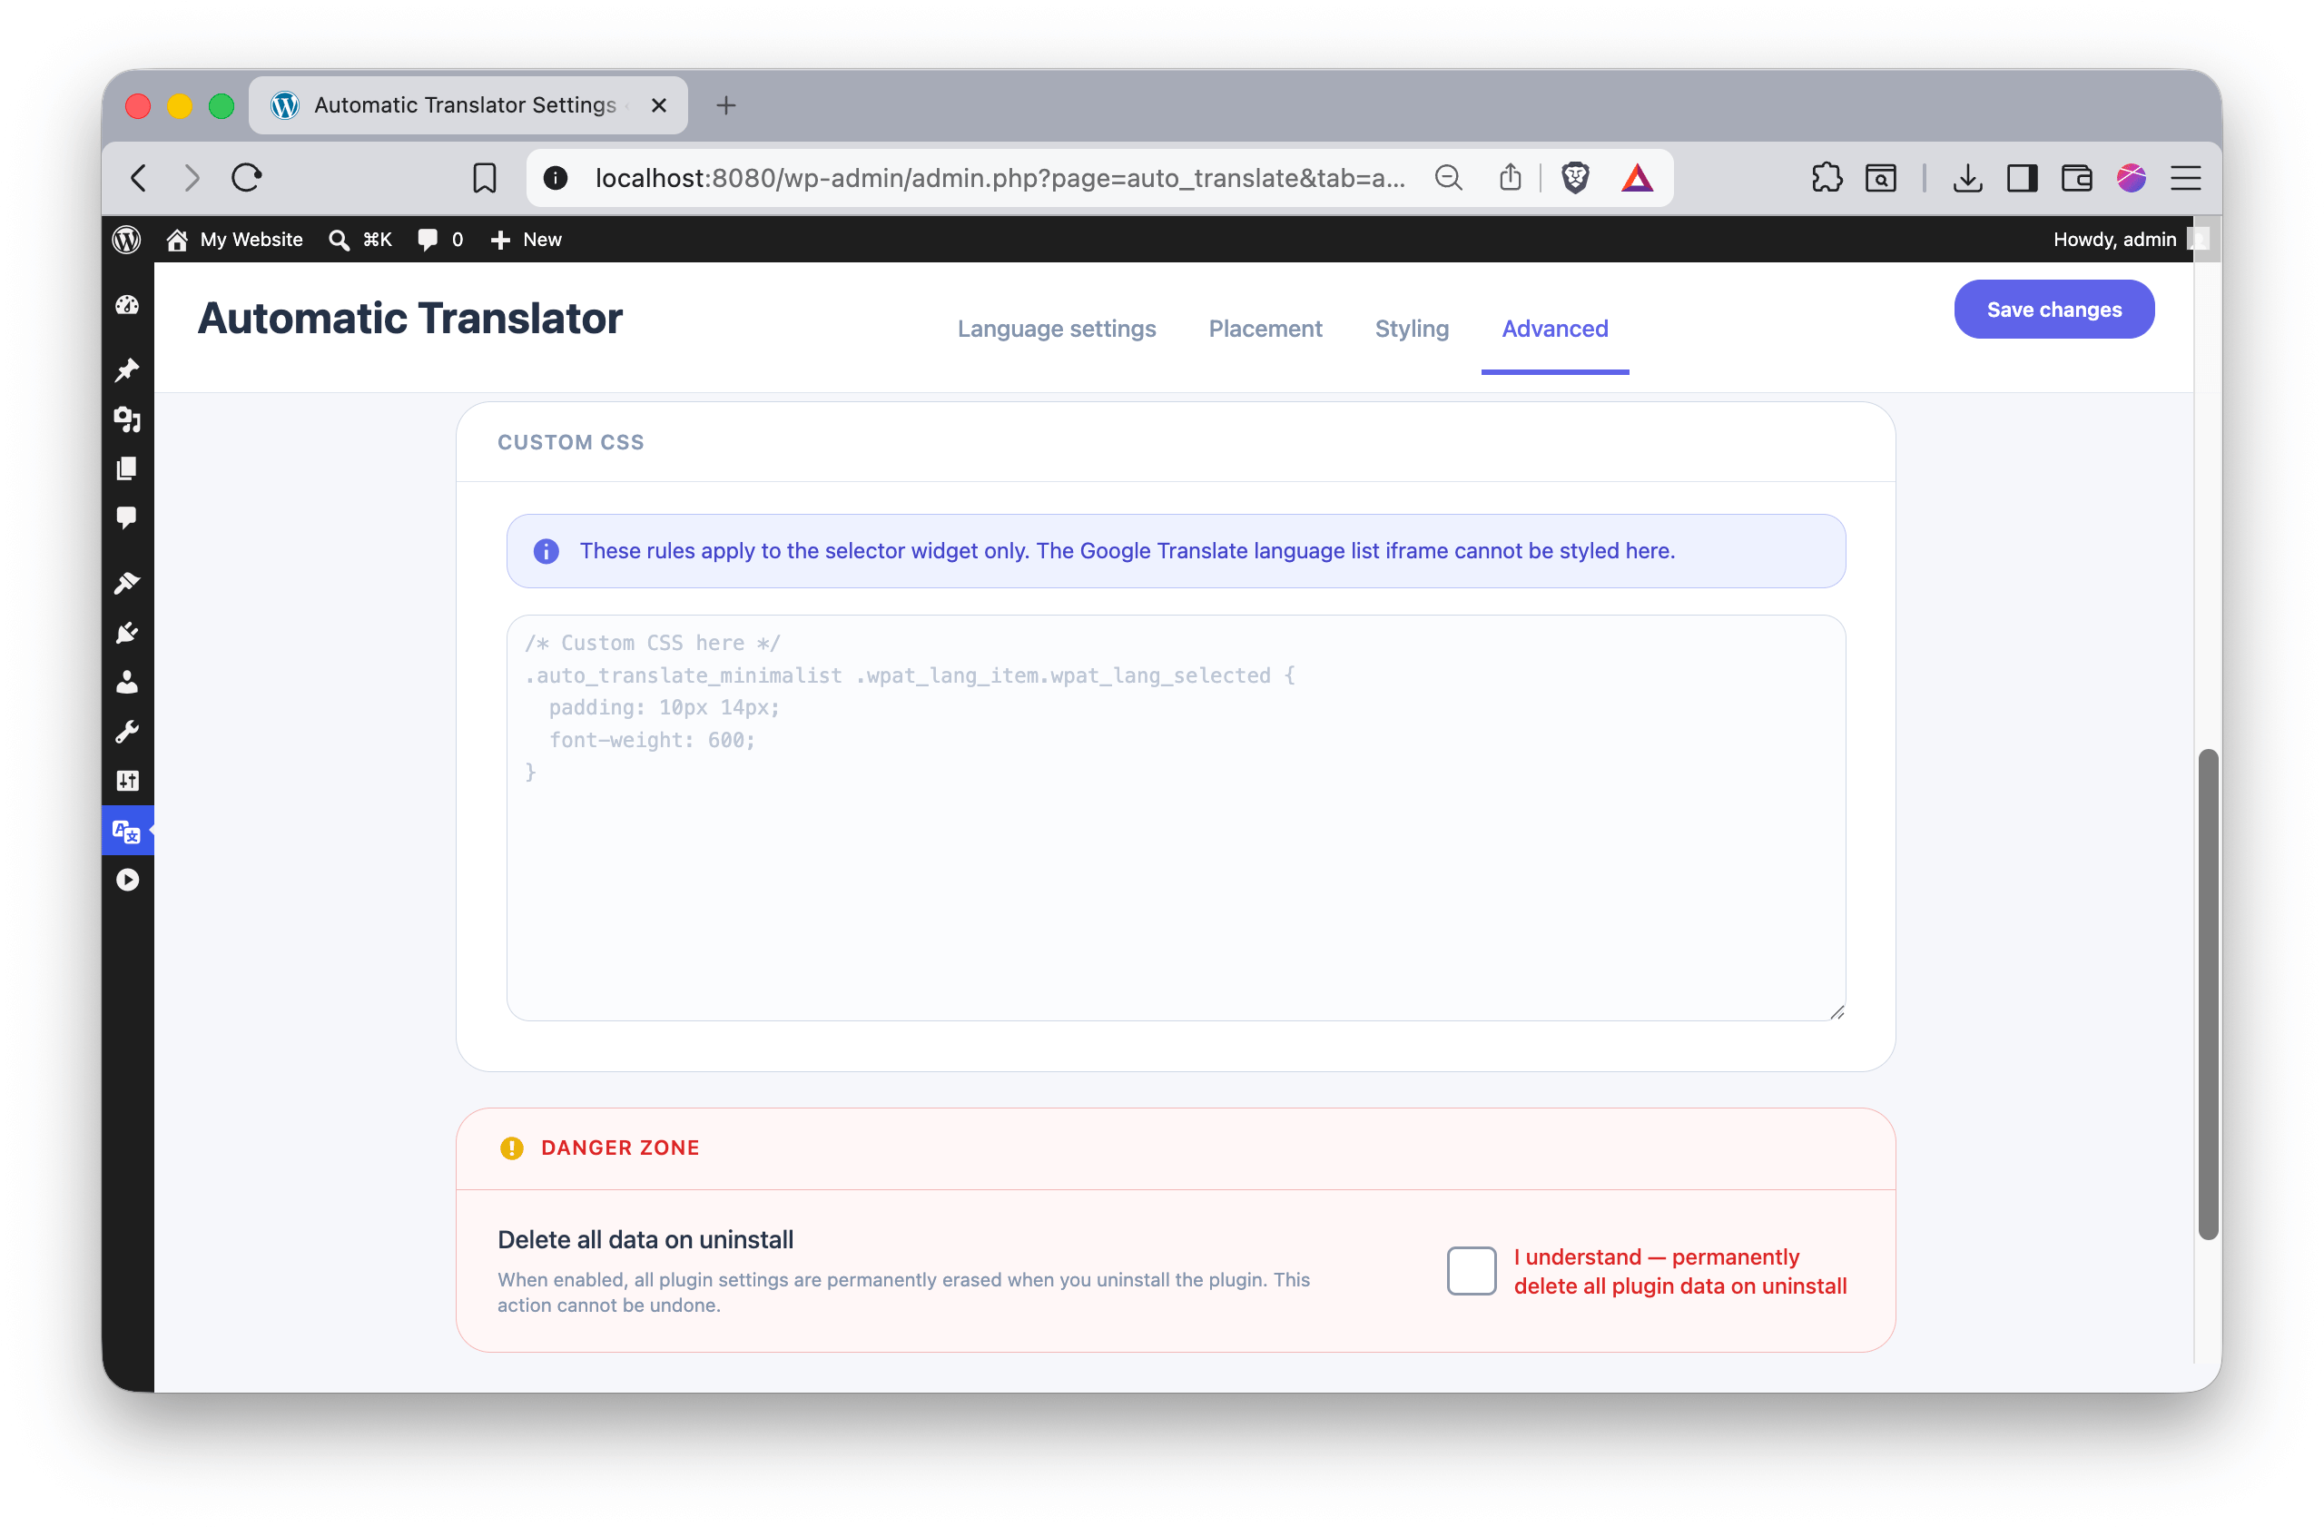The width and height of the screenshot is (2324, 1527).
Task: Open the find-in-page search window icon
Action: tap(1881, 178)
